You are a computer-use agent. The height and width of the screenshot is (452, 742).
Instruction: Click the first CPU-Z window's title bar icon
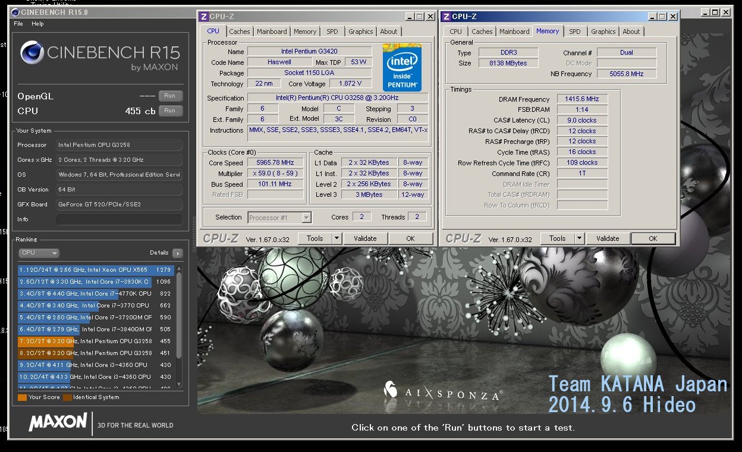[204, 17]
